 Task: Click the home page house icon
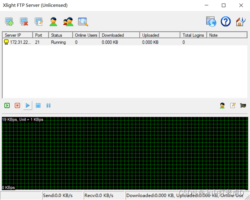pyautogui.click(x=240, y=22)
